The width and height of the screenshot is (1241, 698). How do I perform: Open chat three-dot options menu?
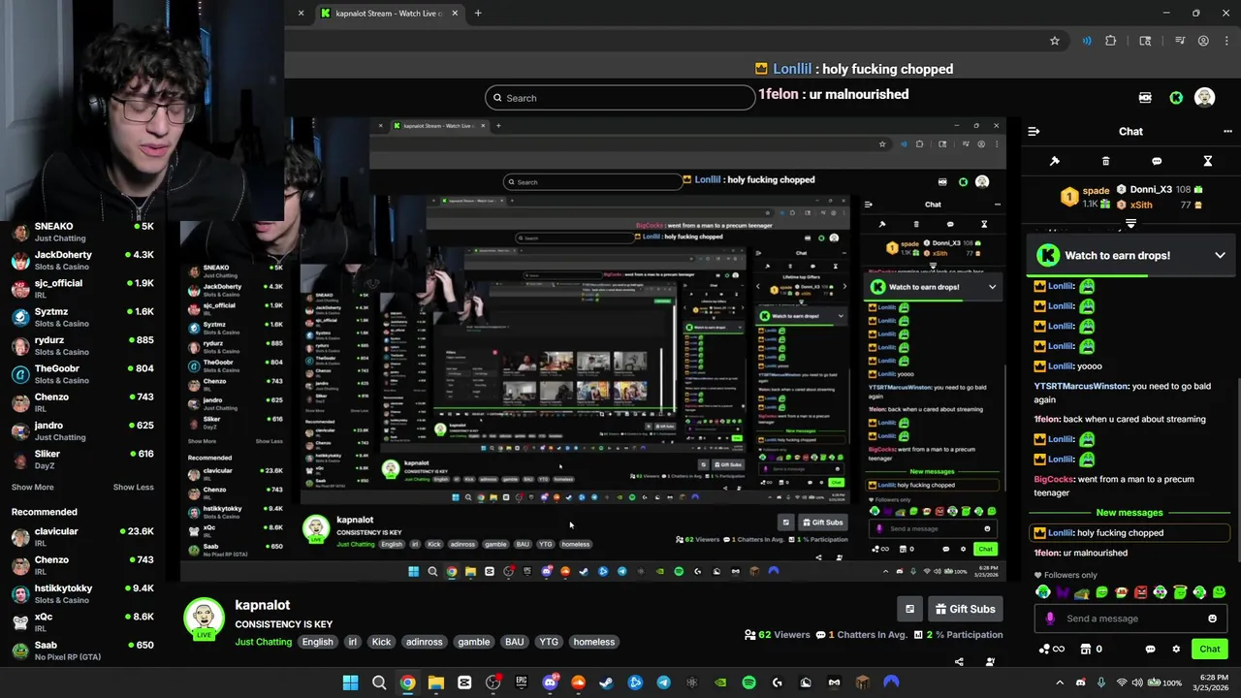point(1227,131)
